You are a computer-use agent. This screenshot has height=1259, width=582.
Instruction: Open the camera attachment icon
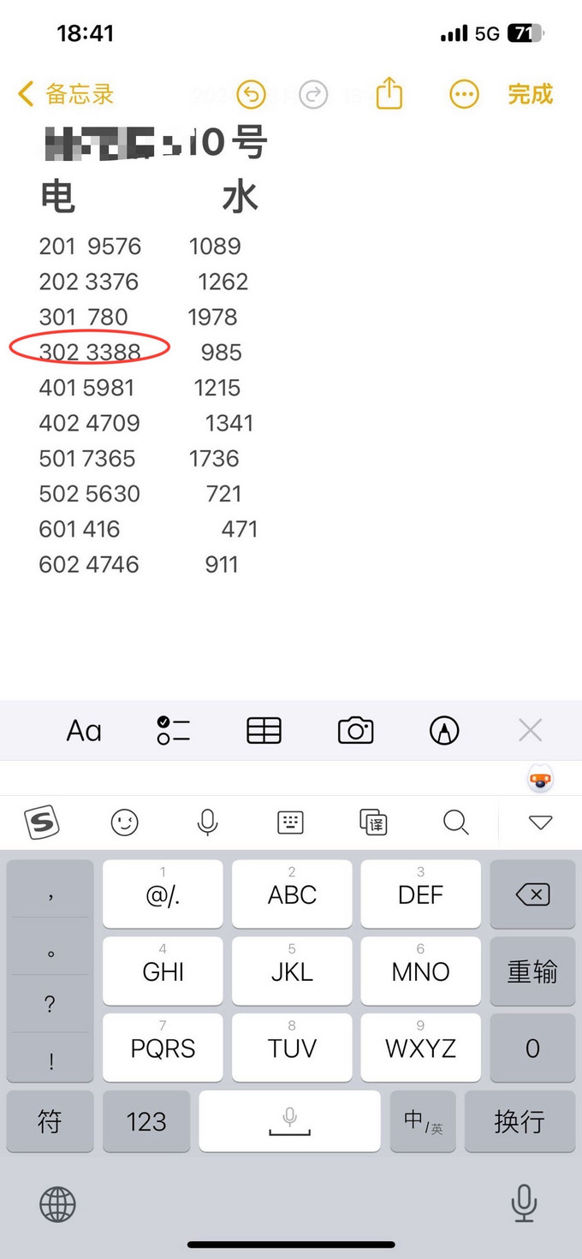pos(355,731)
